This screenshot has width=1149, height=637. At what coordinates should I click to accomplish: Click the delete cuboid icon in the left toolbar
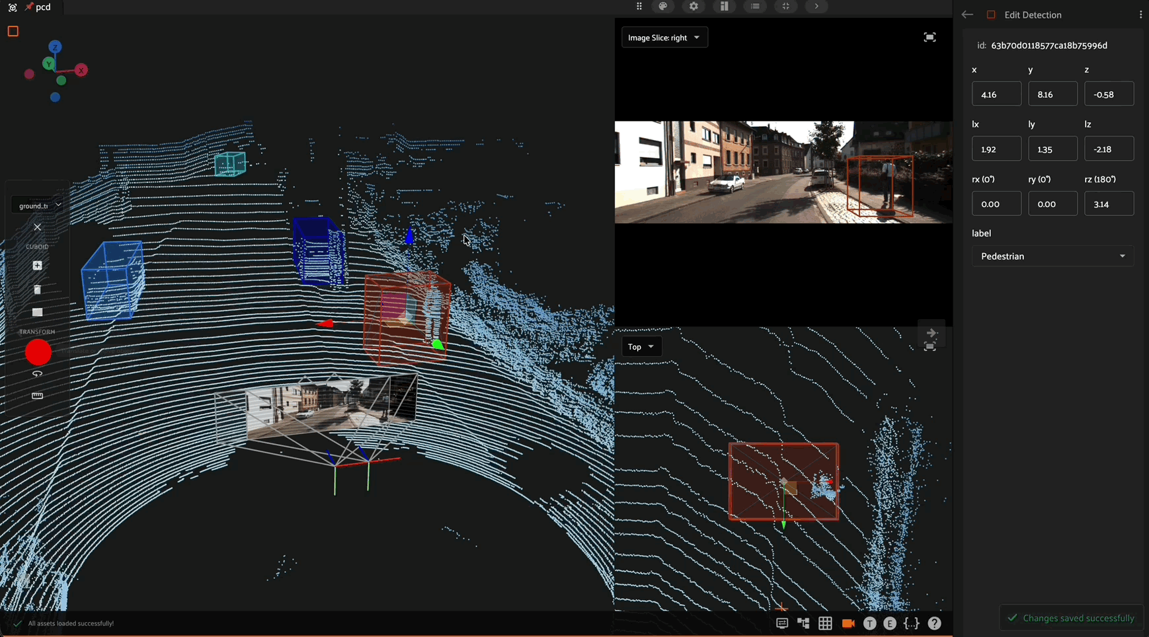[37, 289]
